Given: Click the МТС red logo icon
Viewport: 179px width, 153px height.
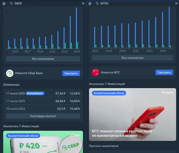Looking at the screenshot, I should point(95,73).
